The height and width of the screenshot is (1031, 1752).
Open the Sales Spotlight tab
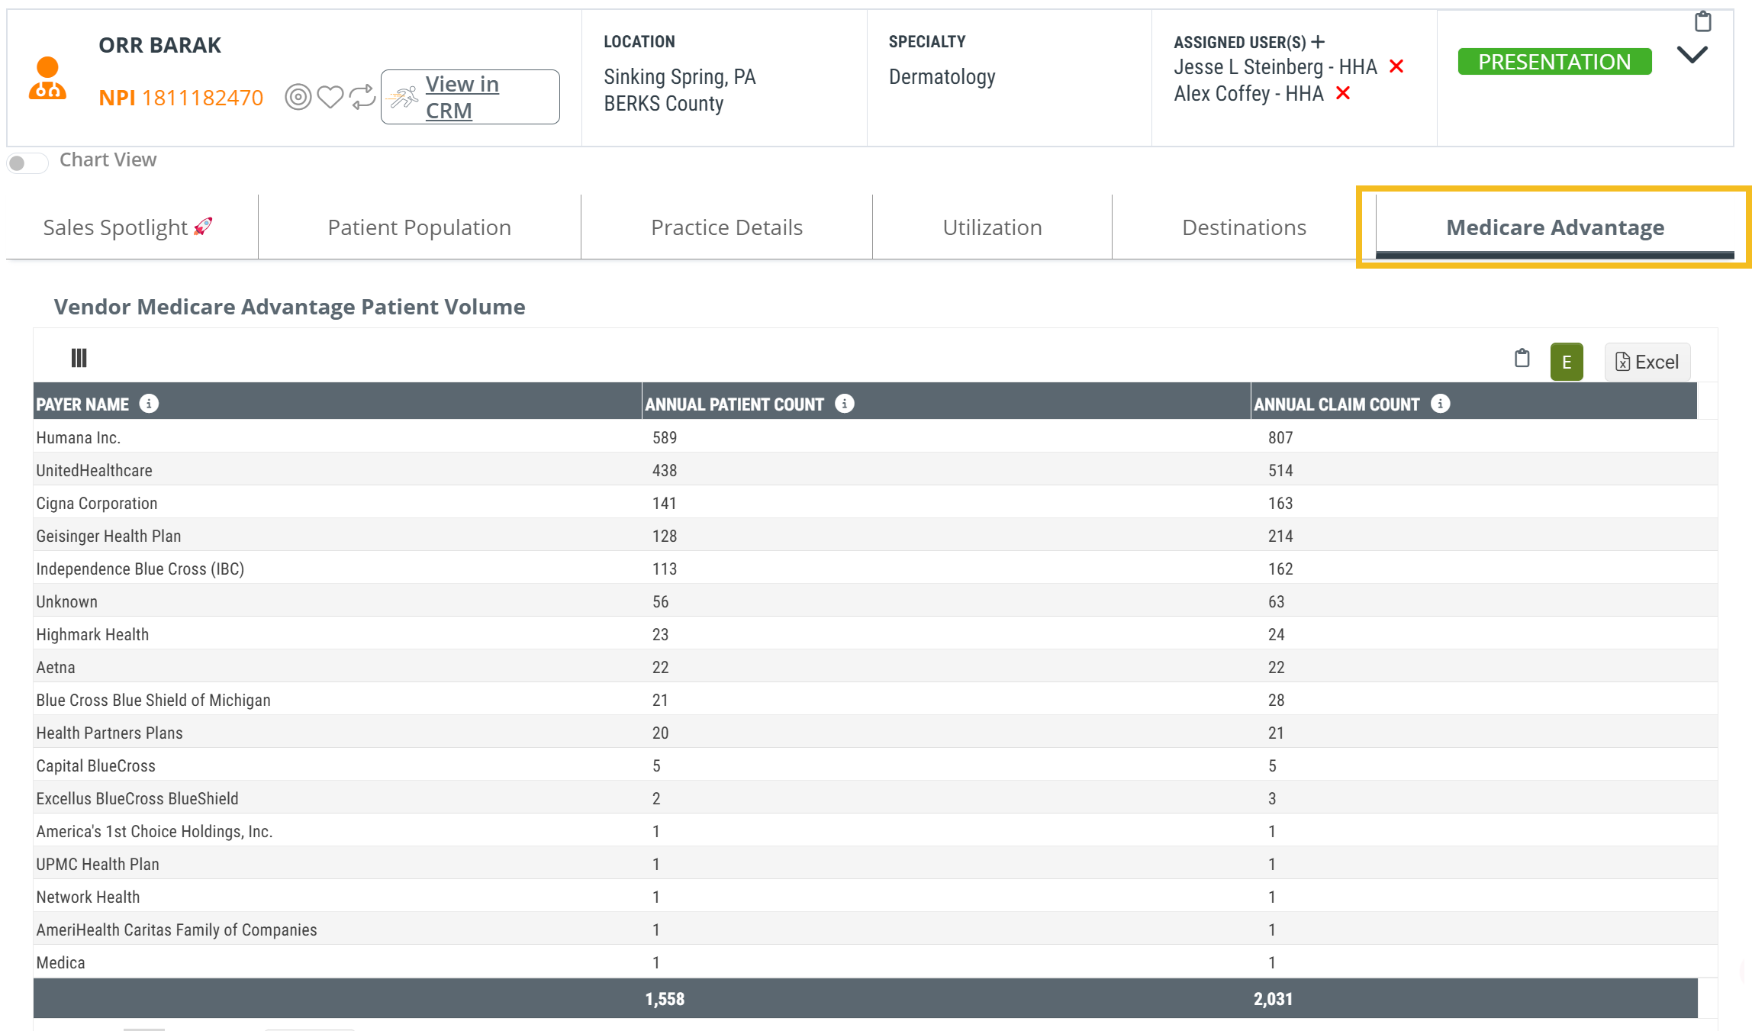coord(128,227)
